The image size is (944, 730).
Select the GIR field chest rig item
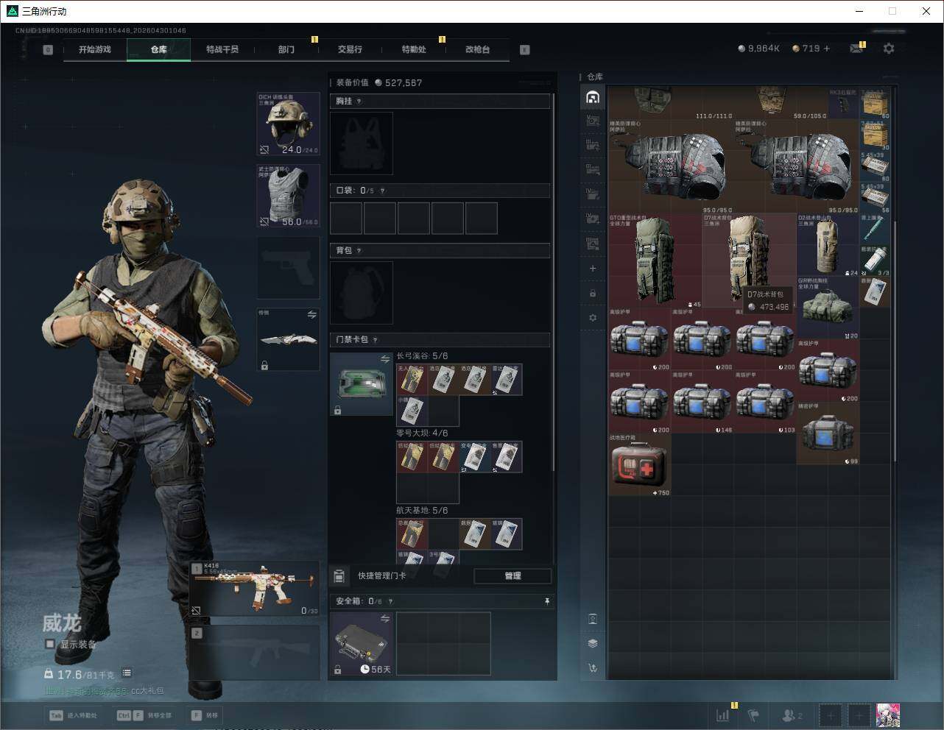coord(828,308)
